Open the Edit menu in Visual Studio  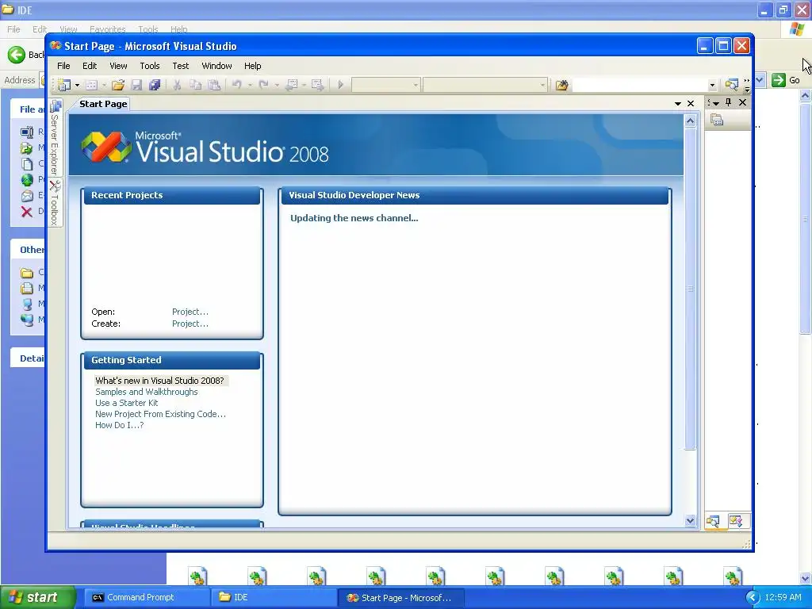click(90, 66)
